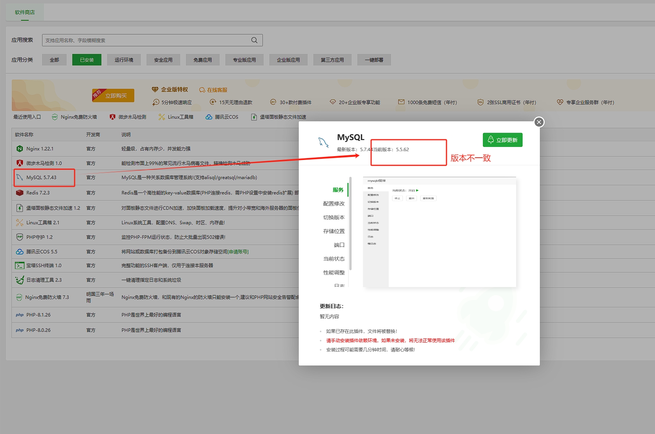Click the 申请账号 link
The image size is (655, 434).
[x=238, y=252]
